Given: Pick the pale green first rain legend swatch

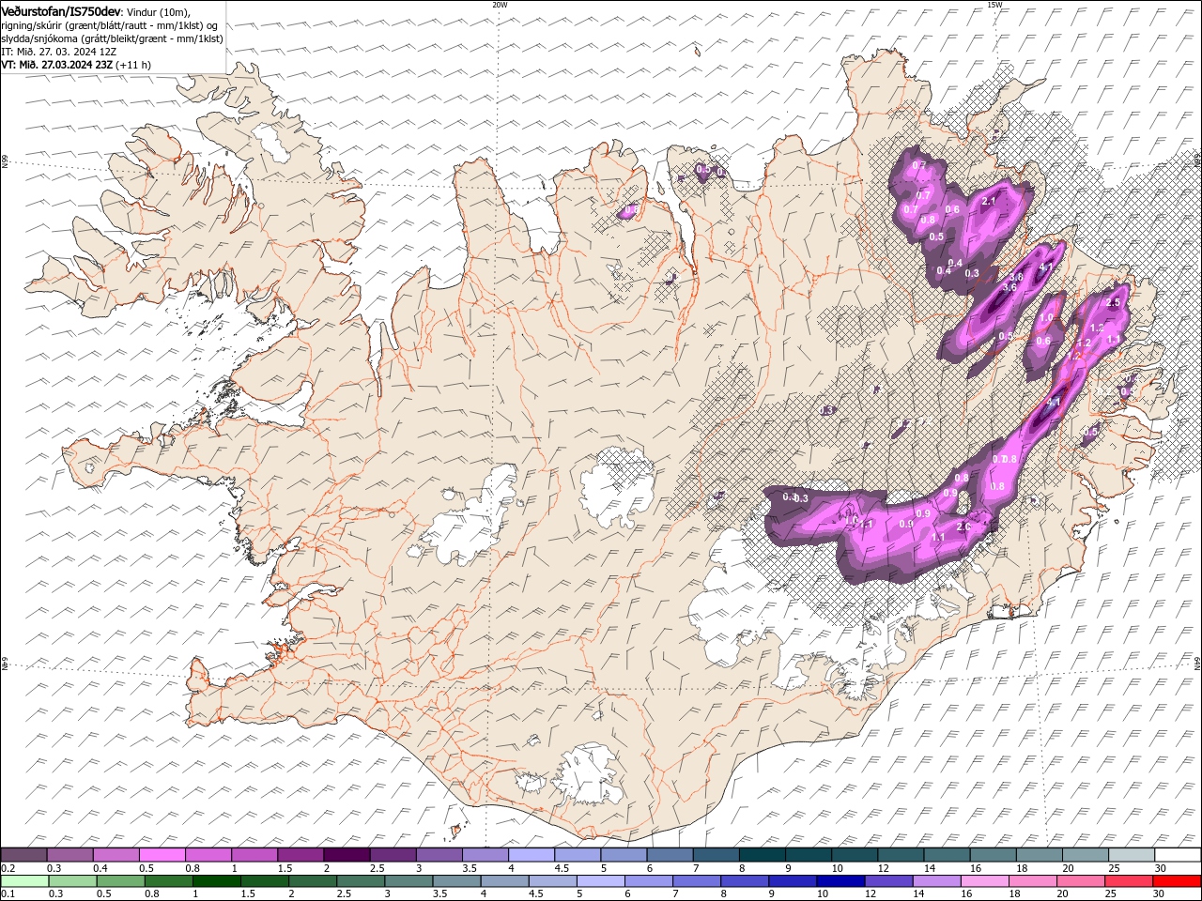Looking at the screenshot, I should pos(23,881).
